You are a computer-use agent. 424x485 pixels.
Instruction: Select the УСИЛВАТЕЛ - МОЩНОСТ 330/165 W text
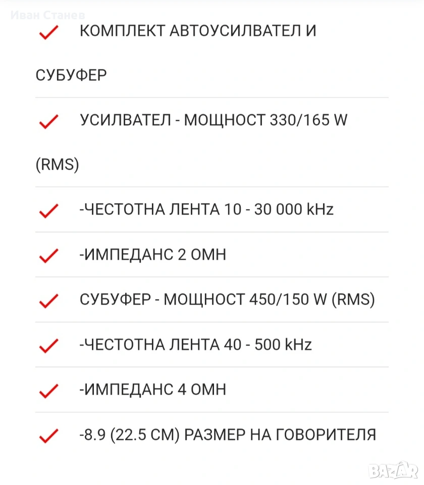214,121
